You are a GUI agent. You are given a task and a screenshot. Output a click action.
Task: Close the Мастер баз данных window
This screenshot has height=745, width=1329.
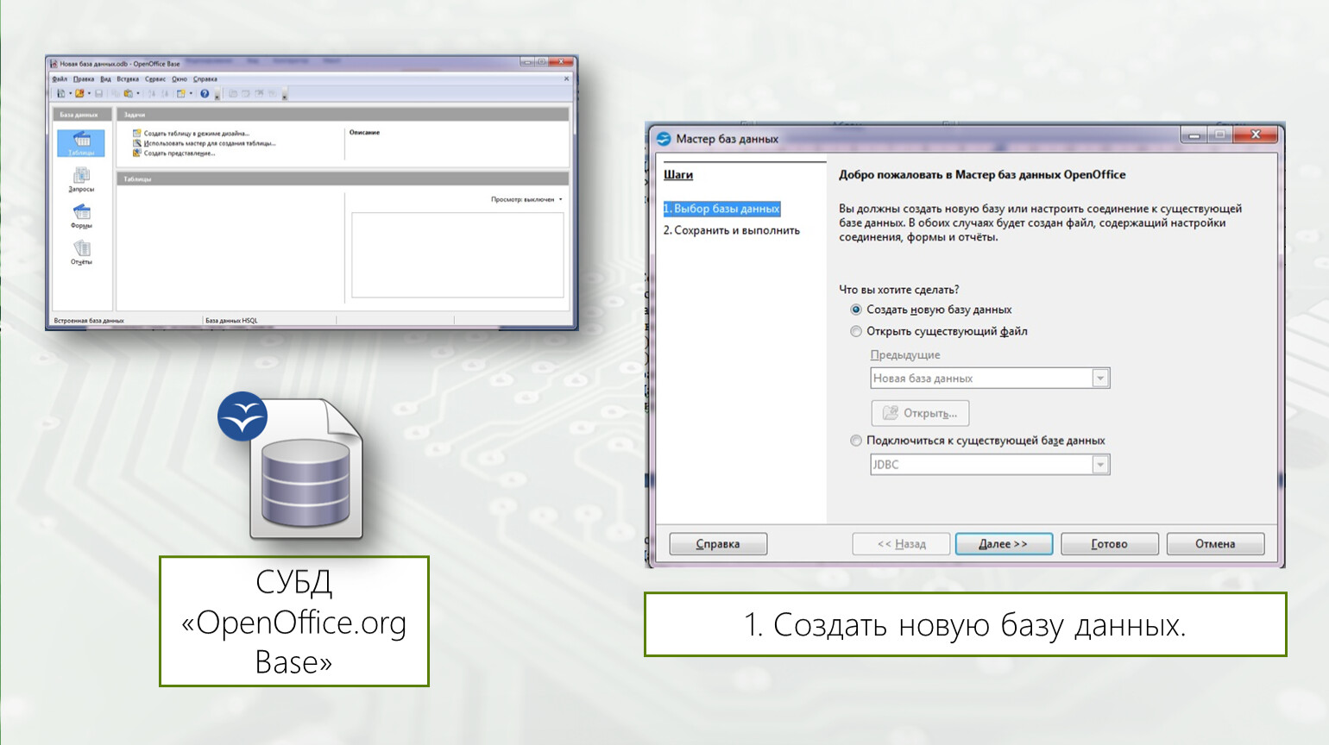(1256, 135)
